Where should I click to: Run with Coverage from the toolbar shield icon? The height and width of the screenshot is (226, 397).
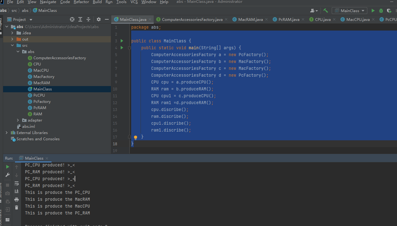pos(389,11)
